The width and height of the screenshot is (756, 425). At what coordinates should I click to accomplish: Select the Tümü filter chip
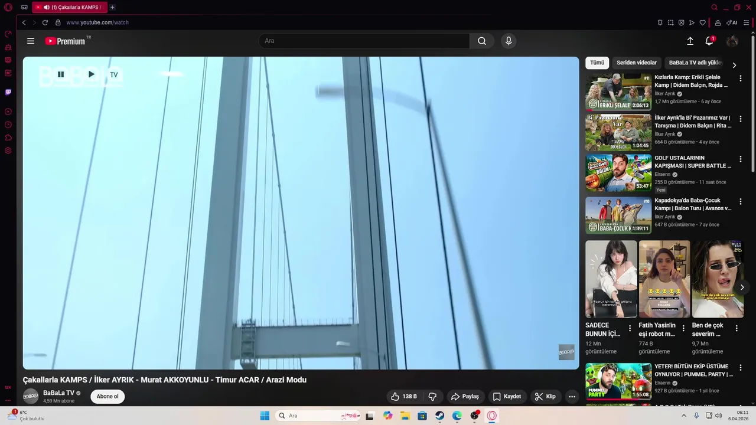597,63
